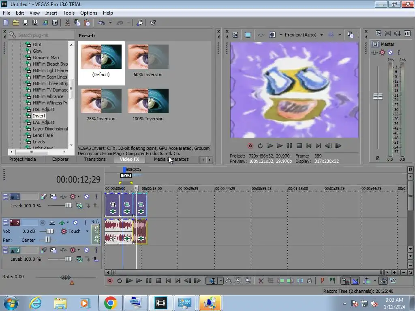Click the Lock event padlock icon
Viewport: 415px width, 311px height.
309,281
